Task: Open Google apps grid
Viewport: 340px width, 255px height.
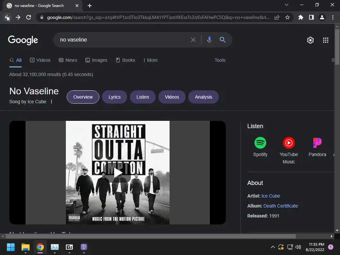Action: [x=326, y=40]
